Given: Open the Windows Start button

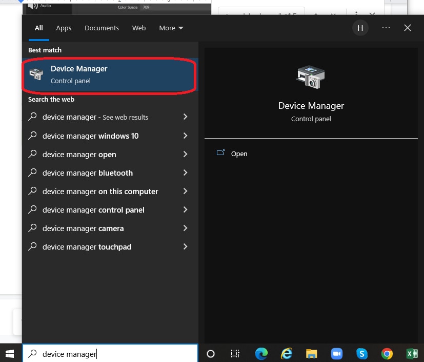Looking at the screenshot, I should (10, 353).
